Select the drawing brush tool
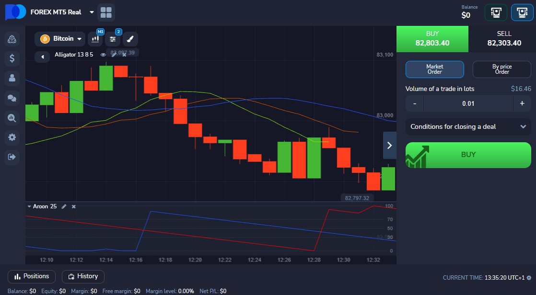Image resolution: width=536 pixels, height=295 pixels. (x=130, y=39)
